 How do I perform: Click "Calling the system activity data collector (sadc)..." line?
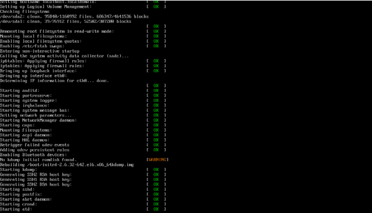[65, 56]
